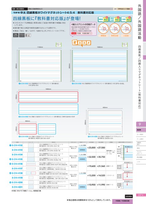The height and width of the screenshot is (204, 146).
Task: Click the 開隆堂 four-line circle diagram
Action: click(x=103, y=29)
